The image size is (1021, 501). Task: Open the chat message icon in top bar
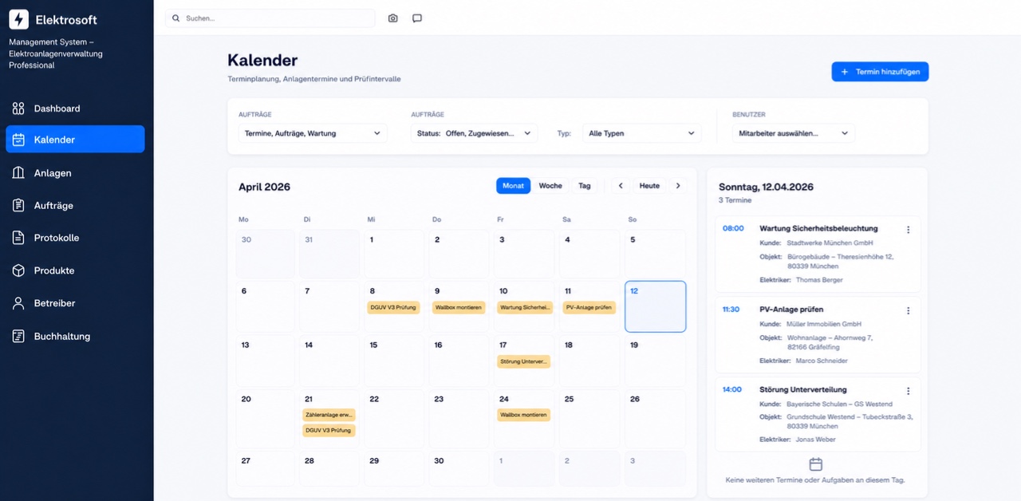(x=417, y=18)
